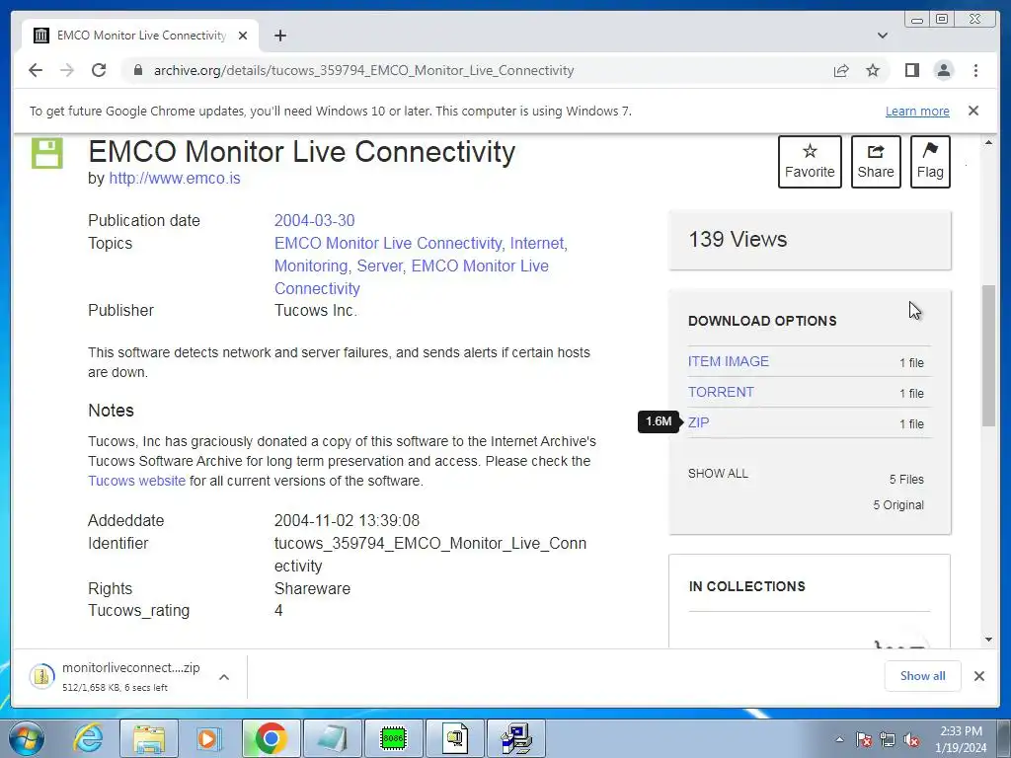The image size is (1011, 758).
Task: Open Chrome side panel icon
Action: tap(911, 70)
